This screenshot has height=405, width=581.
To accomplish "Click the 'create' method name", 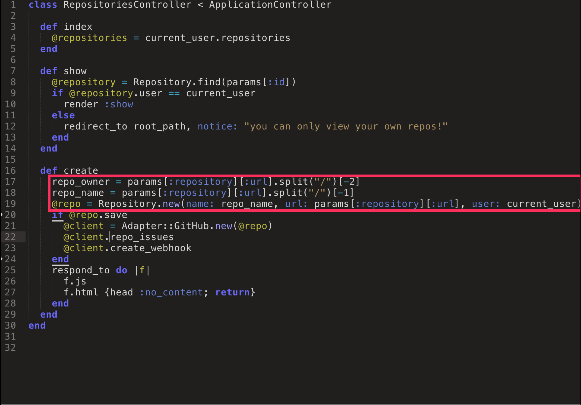I will (x=81, y=171).
